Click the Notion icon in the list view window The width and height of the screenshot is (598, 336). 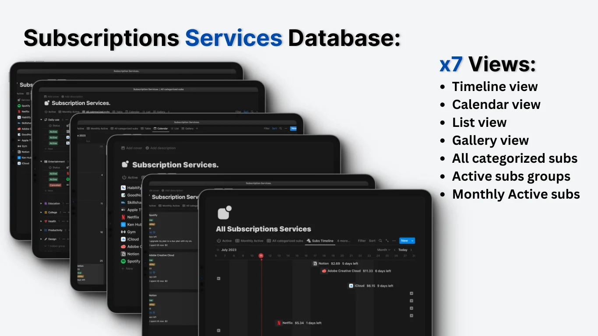coord(123,254)
